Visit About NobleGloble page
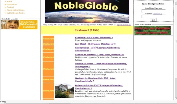 (15, 10)
